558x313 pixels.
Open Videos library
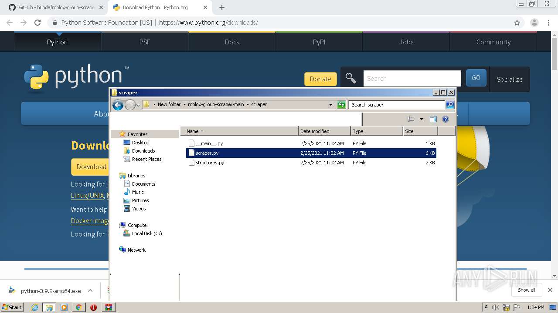coord(139,209)
